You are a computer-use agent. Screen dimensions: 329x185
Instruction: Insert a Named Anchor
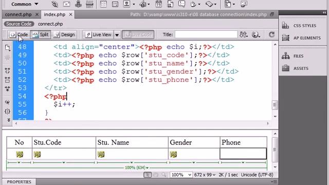(78, 4)
